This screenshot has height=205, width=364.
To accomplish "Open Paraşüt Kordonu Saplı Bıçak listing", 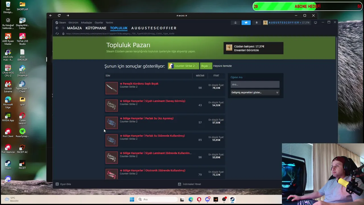I will click(139, 84).
